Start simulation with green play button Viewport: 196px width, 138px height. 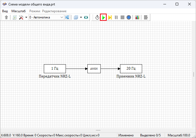click(103, 17)
